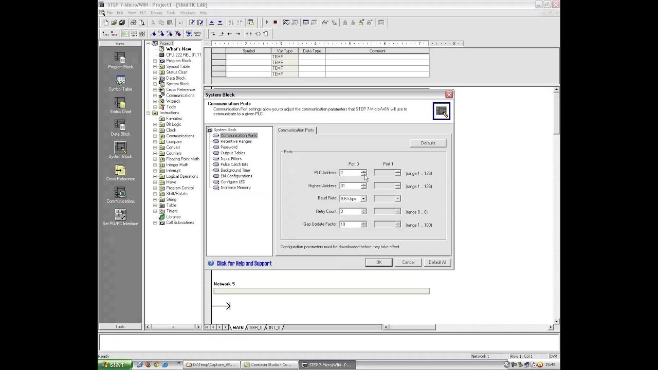The height and width of the screenshot is (370, 658).
Task: Click the Upload blue up-arrow icon
Action: coord(211,23)
